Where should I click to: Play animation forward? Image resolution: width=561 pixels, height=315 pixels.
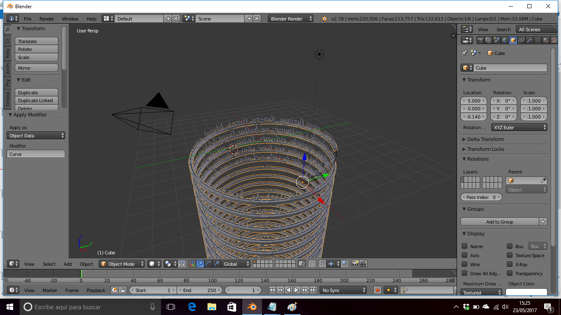coord(297,290)
